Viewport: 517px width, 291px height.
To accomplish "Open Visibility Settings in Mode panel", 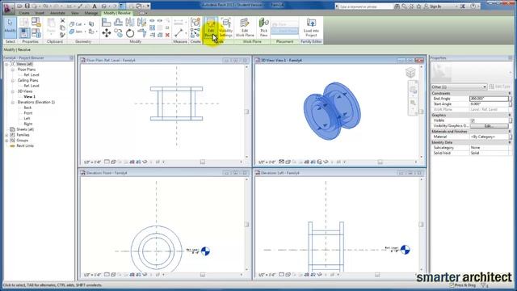I will 226,27.
